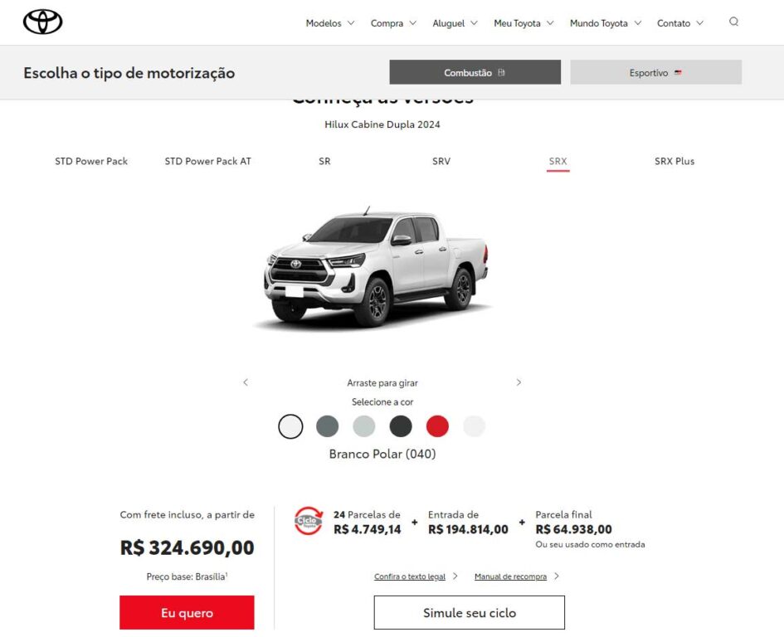This screenshot has width=784, height=637.
Task: Choose the red color swatch
Action: (437, 426)
